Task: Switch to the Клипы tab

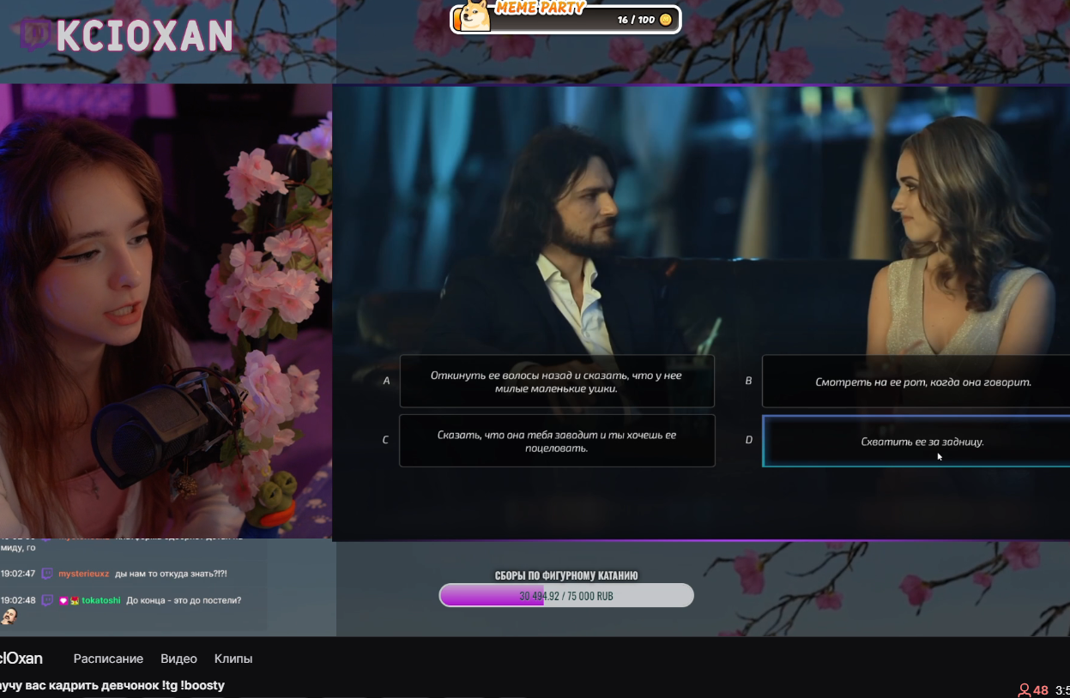Action: pyautogui.click(x=233, y=659)
